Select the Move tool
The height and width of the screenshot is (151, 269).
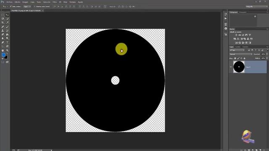[x=7, y=15]
